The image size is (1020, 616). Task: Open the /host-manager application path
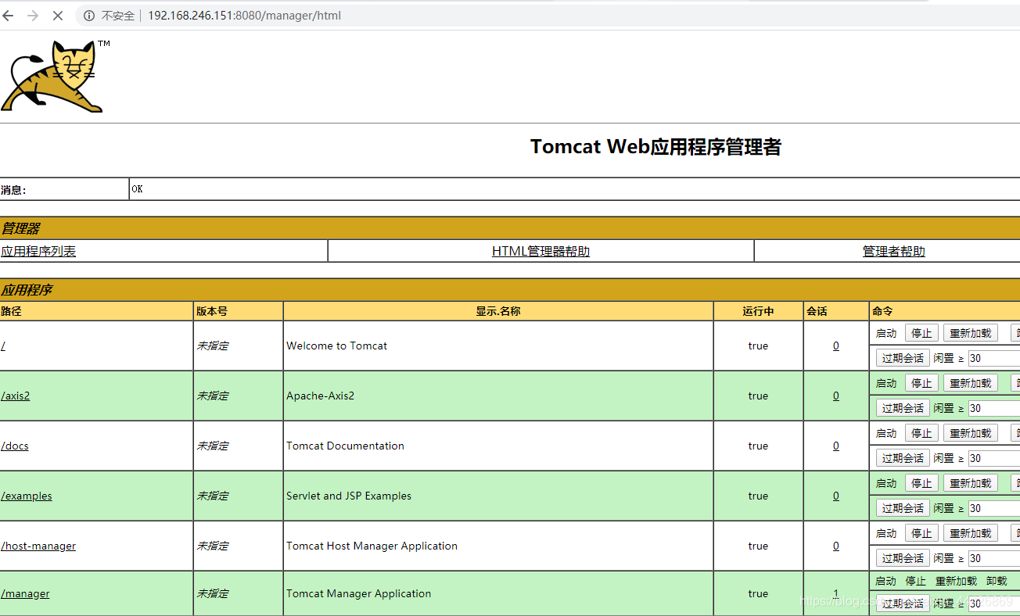click(x=38, y=546)
